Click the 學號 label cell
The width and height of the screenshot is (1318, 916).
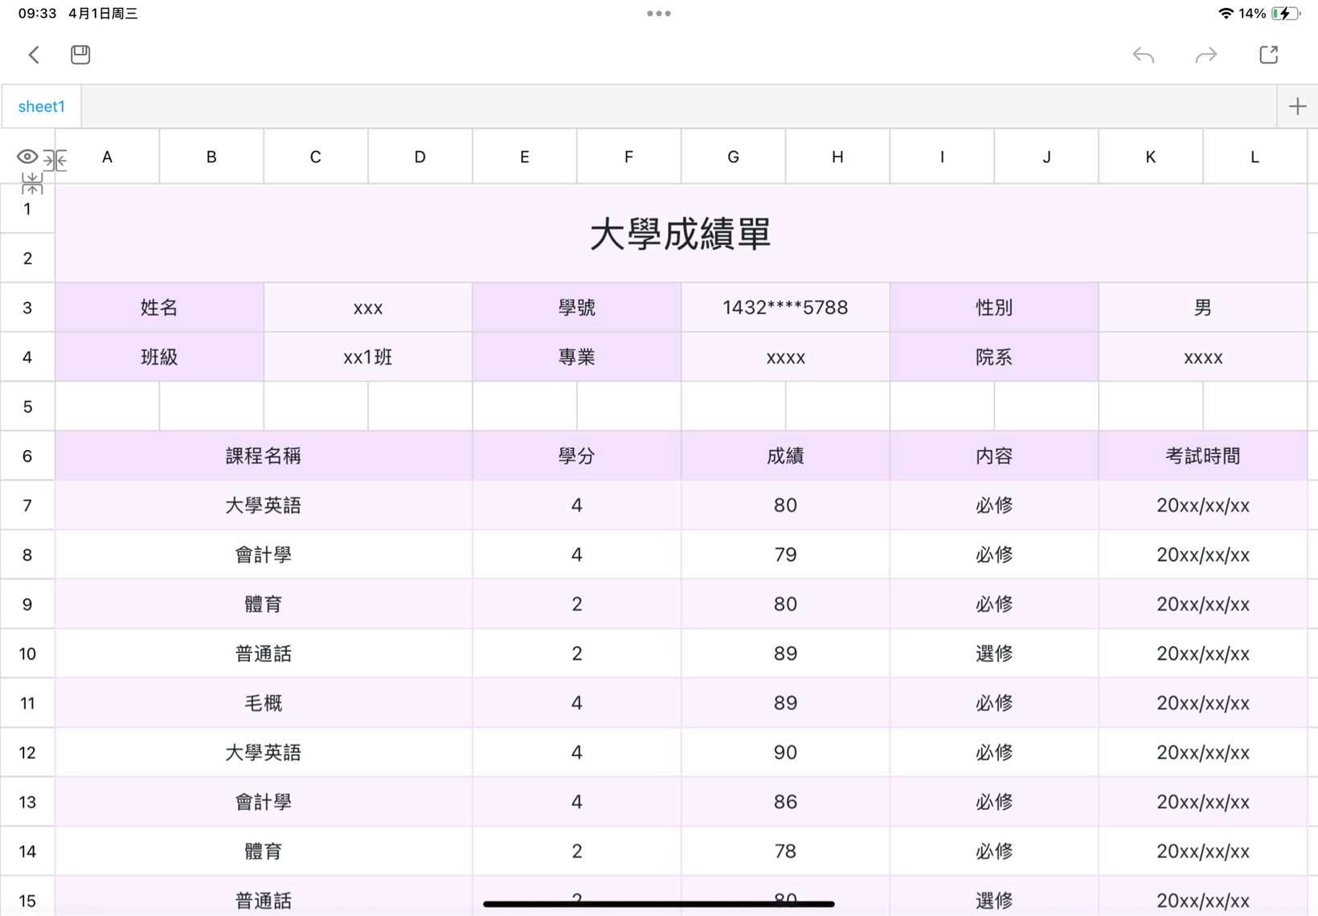[577, 307]
